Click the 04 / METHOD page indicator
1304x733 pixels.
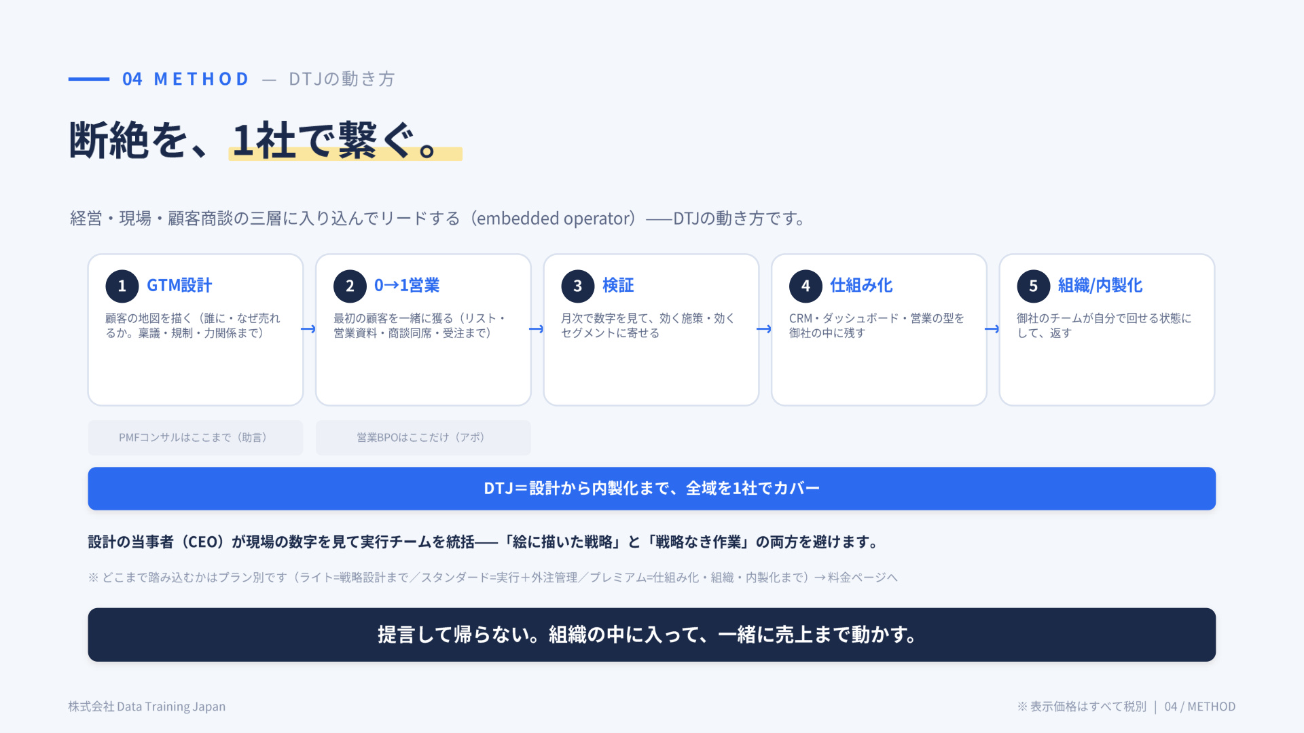[x=1200, y=707]
